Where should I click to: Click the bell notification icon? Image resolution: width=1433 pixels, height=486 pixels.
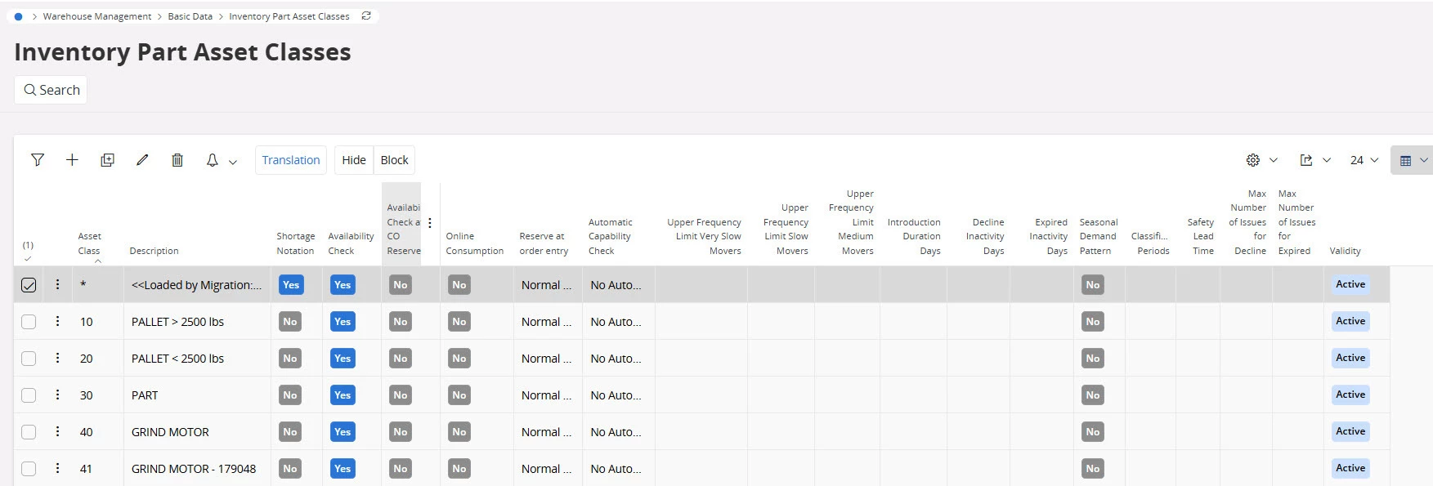tap(212, 160)
